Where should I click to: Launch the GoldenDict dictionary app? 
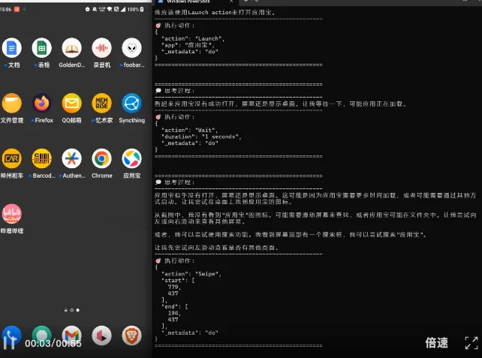click(x=72, y=49)
